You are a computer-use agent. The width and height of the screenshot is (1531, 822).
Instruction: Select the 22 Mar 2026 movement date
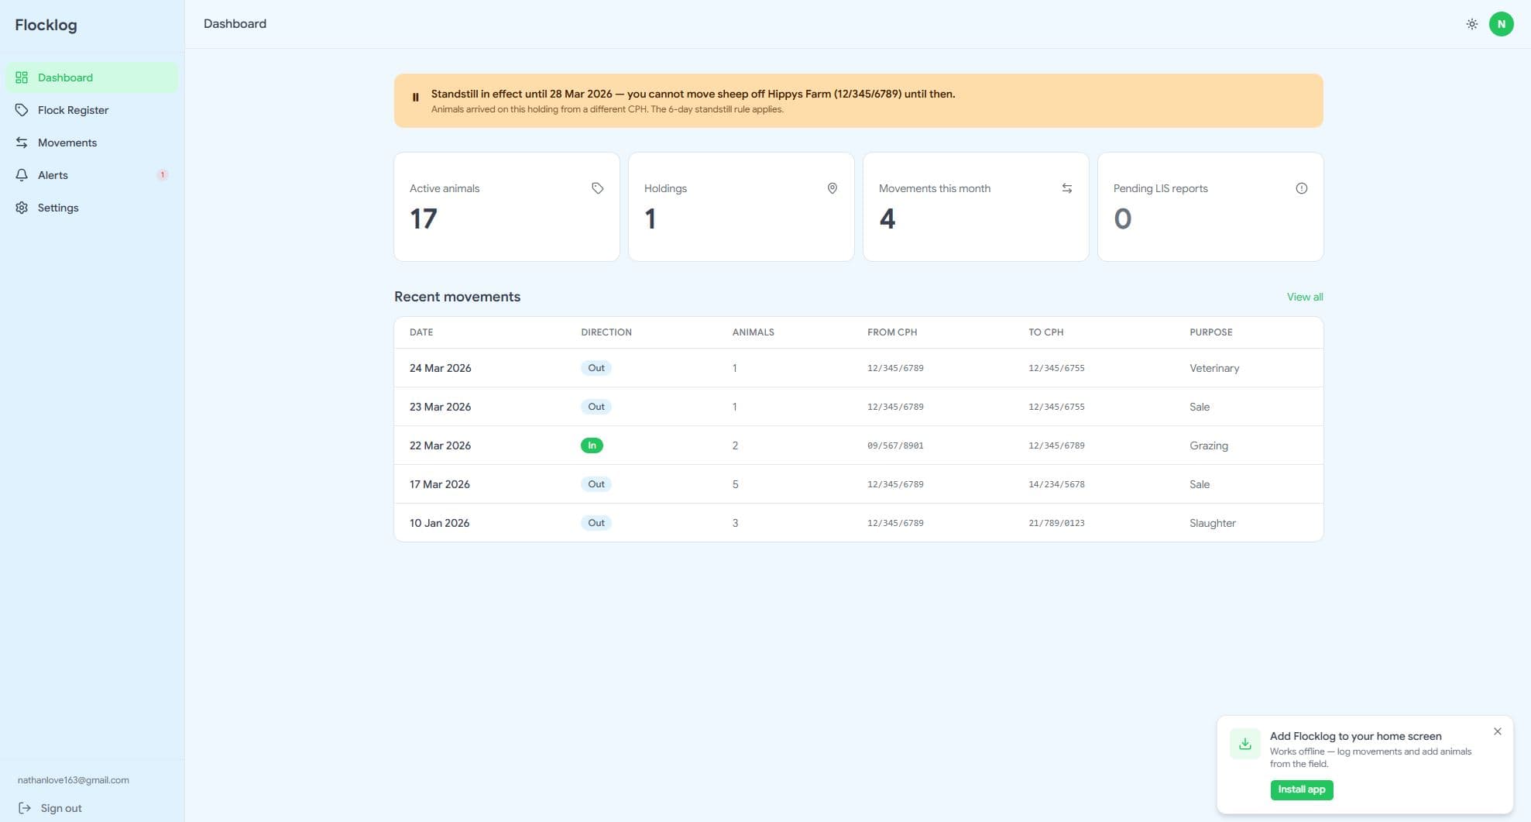pos(441,445)
